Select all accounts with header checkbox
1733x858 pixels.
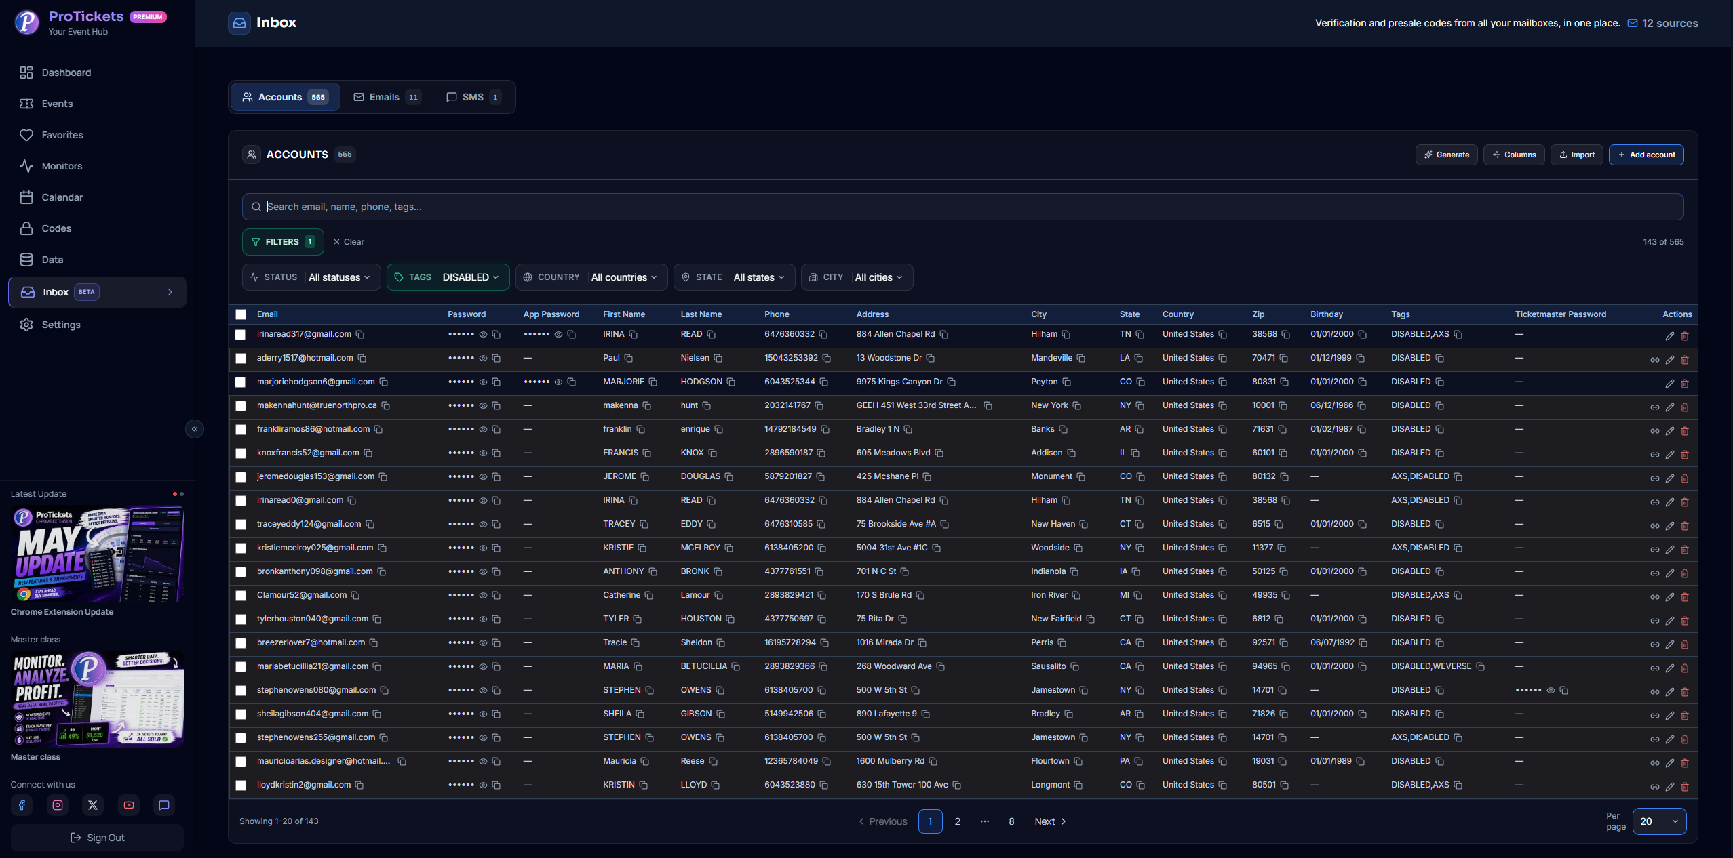click(241, 314)
